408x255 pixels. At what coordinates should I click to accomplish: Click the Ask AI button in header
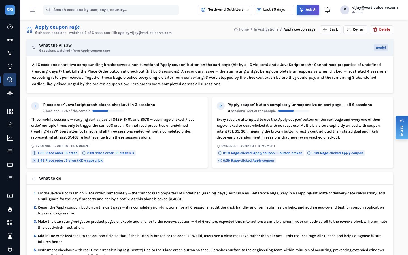(x=308, y=10)
